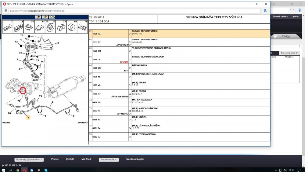Open Windows taskbar search

[x=10, y=170]
